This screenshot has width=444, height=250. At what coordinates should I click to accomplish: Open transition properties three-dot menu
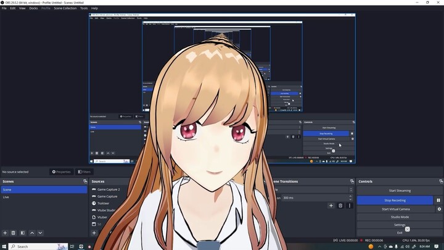click(x=350, y=206)
